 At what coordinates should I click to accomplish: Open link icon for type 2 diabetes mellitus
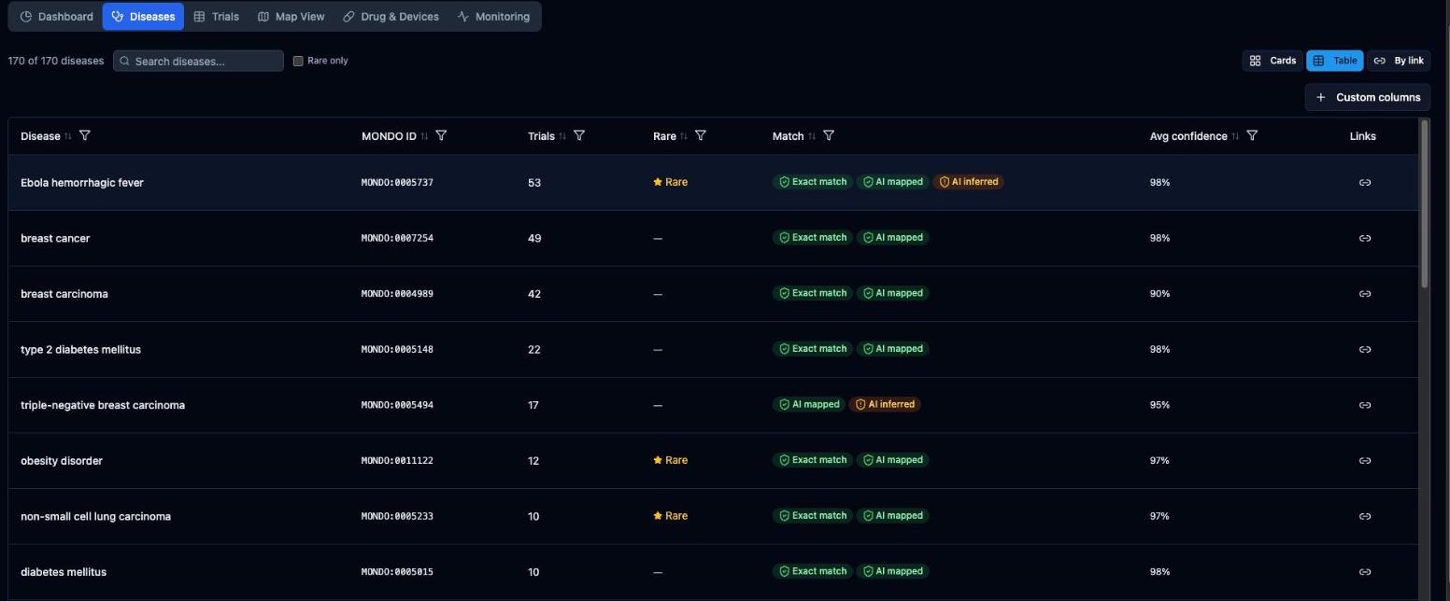click(1364, 349)
